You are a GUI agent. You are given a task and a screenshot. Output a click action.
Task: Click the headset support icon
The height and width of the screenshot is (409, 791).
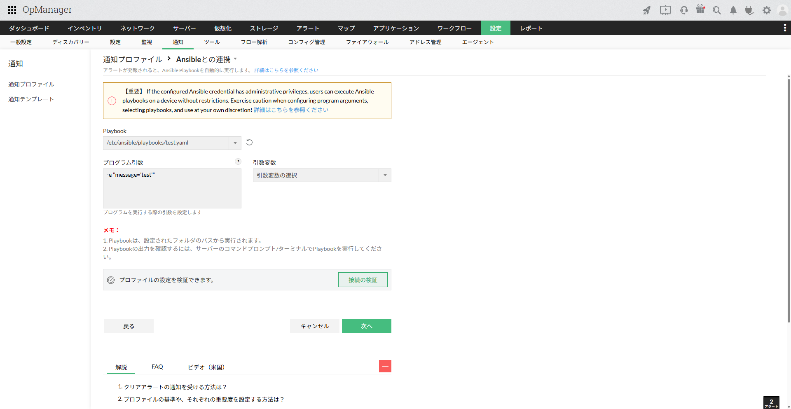pyautogui.click(x=684, y=10)
